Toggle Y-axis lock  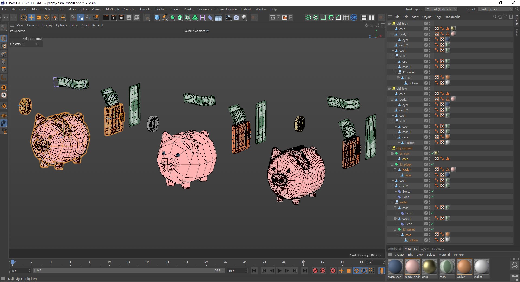click(80, 18)
